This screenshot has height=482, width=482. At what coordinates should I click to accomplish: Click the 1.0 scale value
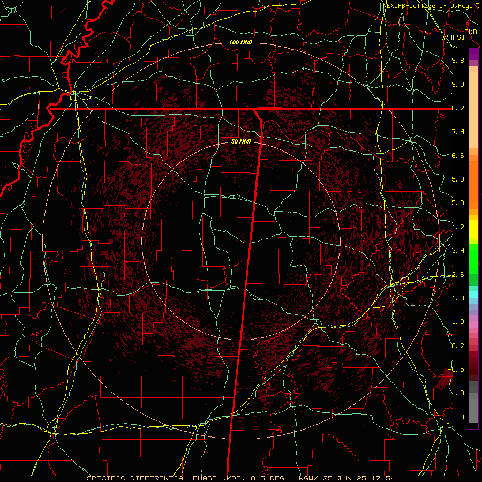458,322
